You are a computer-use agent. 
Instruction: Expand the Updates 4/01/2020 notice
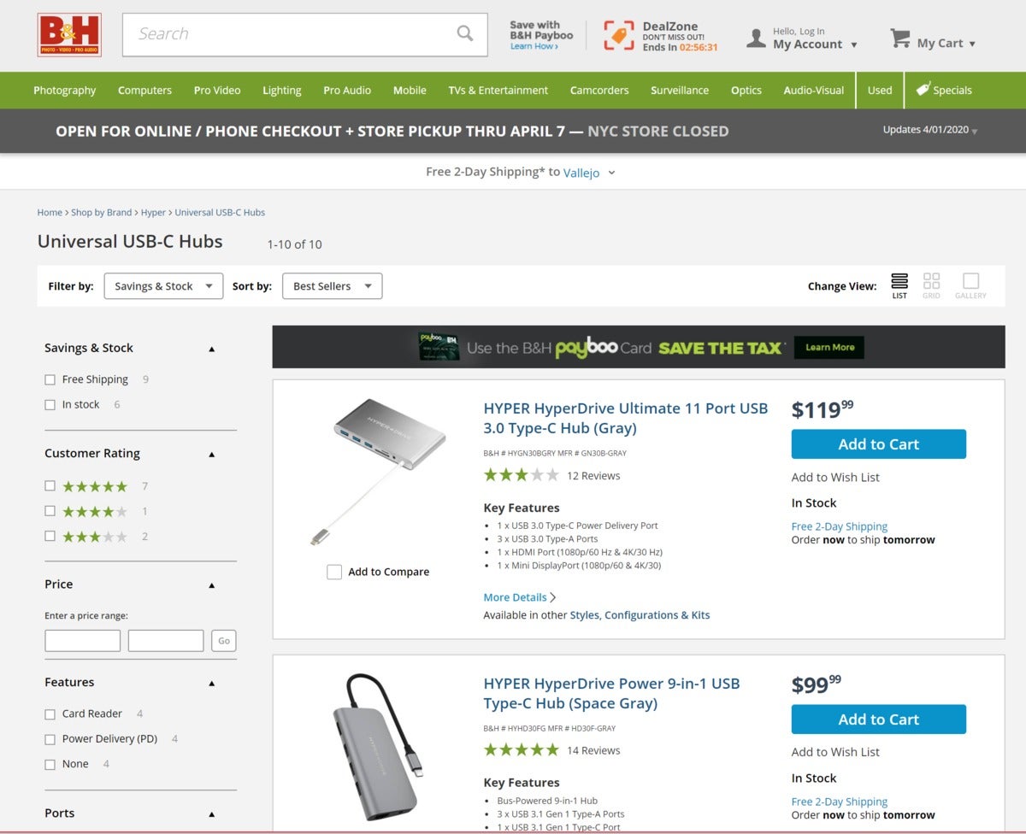930,130
